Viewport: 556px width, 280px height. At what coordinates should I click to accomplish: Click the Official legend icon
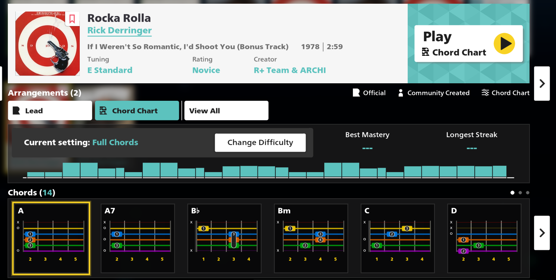click(356, 93)
